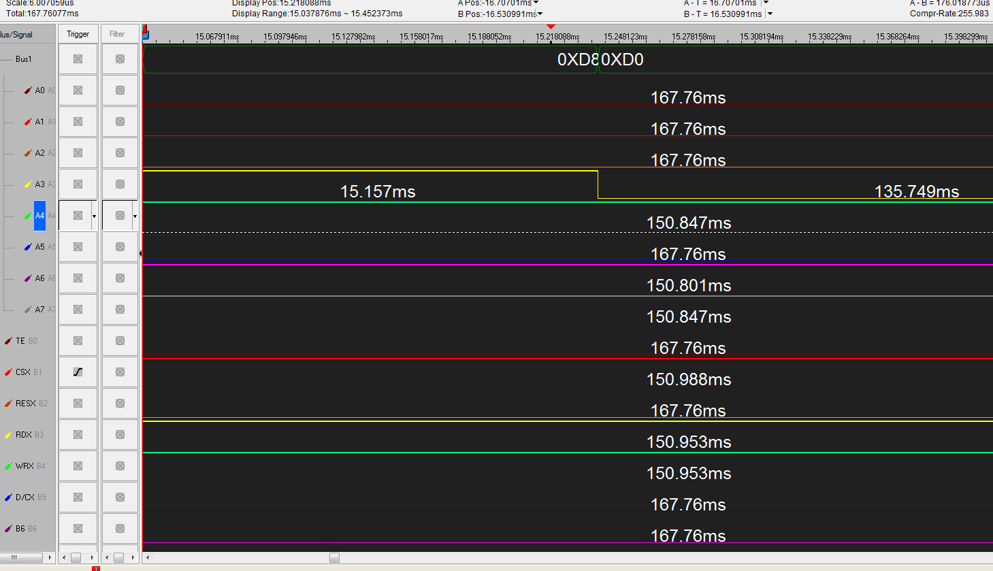
Task: Click the cursor bar flag at ruler start
Action: pyautogui.click(x=145, y=31)
